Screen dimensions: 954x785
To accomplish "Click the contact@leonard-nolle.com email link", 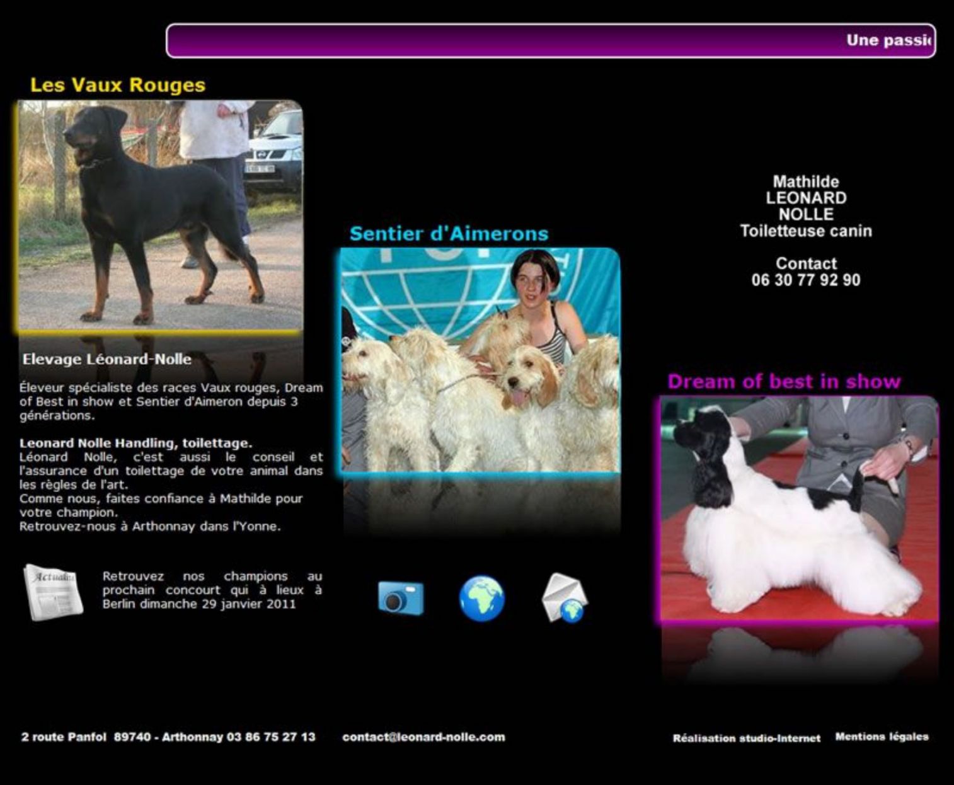I will [x=423, y=737].
